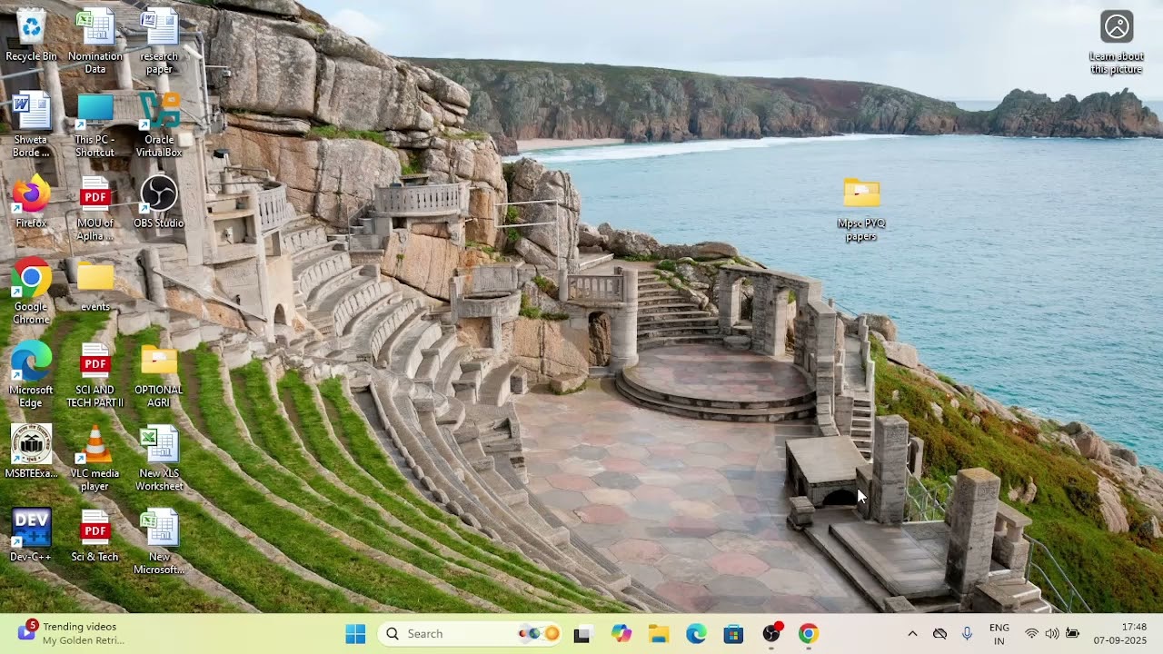Select the MOU of Alpha PDF file
Image resolution: width=1163 pixels, height=654 pixels.
tap(95, 208)
